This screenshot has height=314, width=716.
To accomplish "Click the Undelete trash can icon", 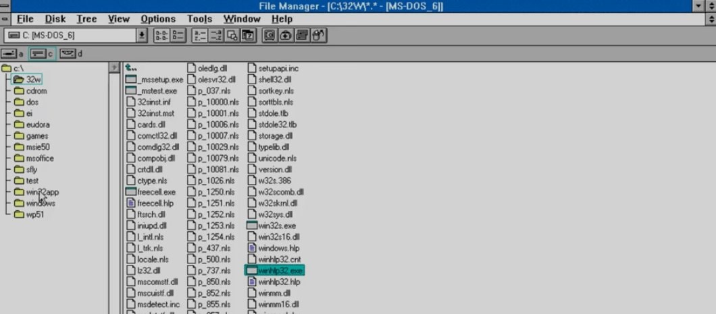I will pos(318,36).
